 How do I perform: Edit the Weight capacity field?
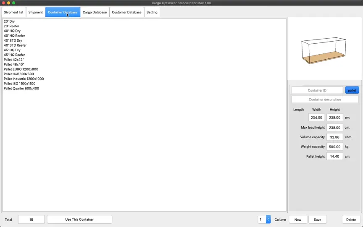coord(335,147)
